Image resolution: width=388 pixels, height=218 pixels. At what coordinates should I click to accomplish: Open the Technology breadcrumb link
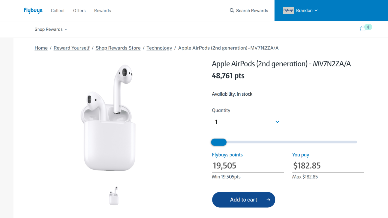(159, 48)
